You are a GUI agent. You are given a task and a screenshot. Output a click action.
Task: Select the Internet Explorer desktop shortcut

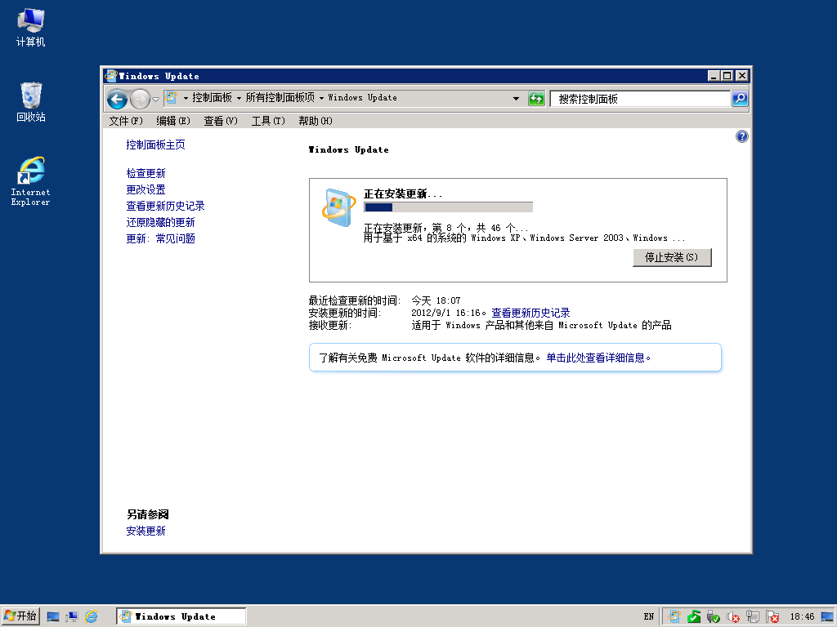tap(30, 181)
